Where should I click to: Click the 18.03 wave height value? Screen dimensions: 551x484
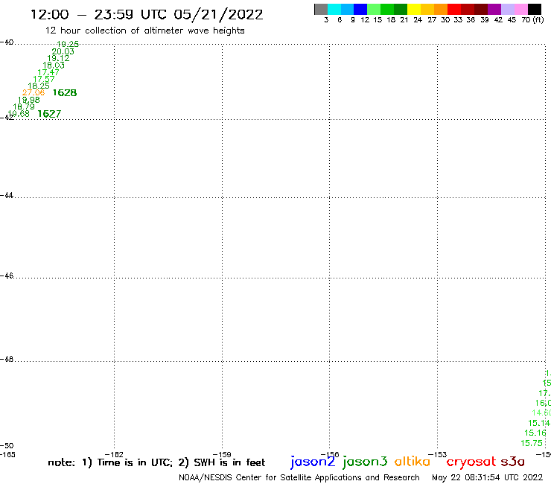[x=54, y=66]
